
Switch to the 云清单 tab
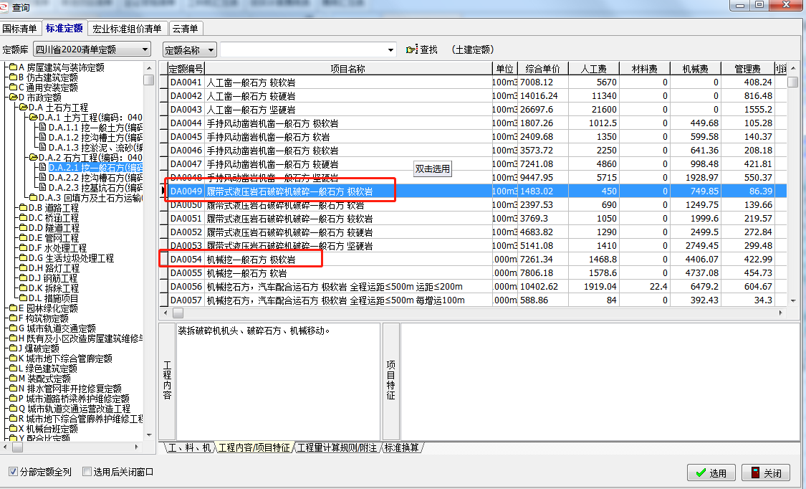pyautogui.click(x=185, y=29)
